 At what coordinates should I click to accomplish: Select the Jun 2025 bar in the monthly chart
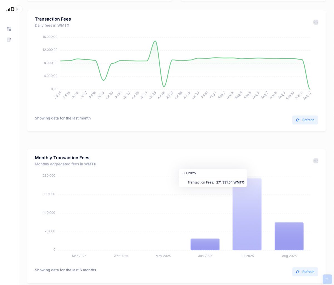coord(205,244)
